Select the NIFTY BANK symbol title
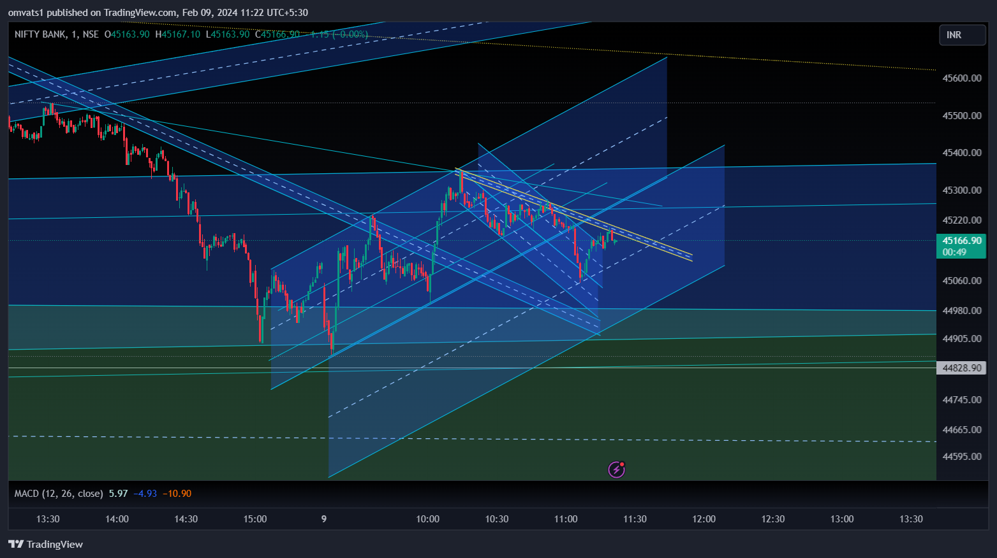The image size is (997, 558). tap(40, 34)
